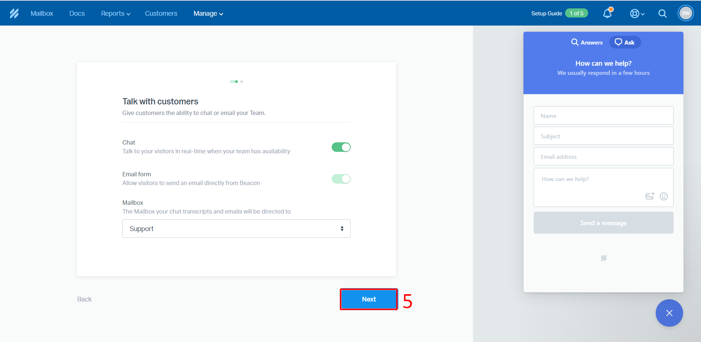701x342 pixels.
Task: Go to the Mailbox nav item
Action: [42, 14]
